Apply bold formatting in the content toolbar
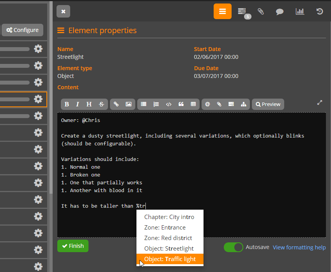 coord(67,104)
